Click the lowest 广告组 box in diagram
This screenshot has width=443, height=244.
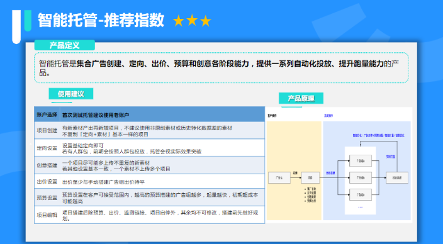coord(361,194)
